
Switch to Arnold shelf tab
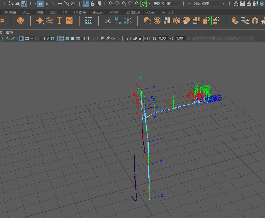point(167,12)
